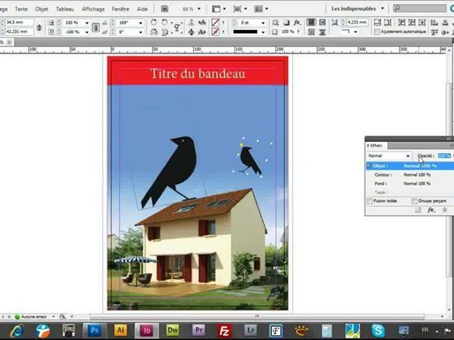
Task: Switch to the Effets panel tab
Action: [x=376, y=146]
